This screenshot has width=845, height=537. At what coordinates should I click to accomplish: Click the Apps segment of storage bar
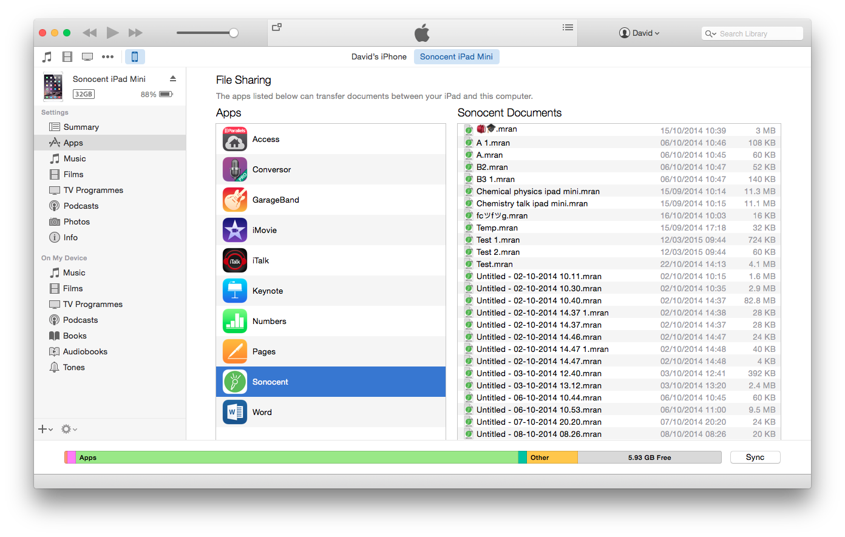click(297, 458)
